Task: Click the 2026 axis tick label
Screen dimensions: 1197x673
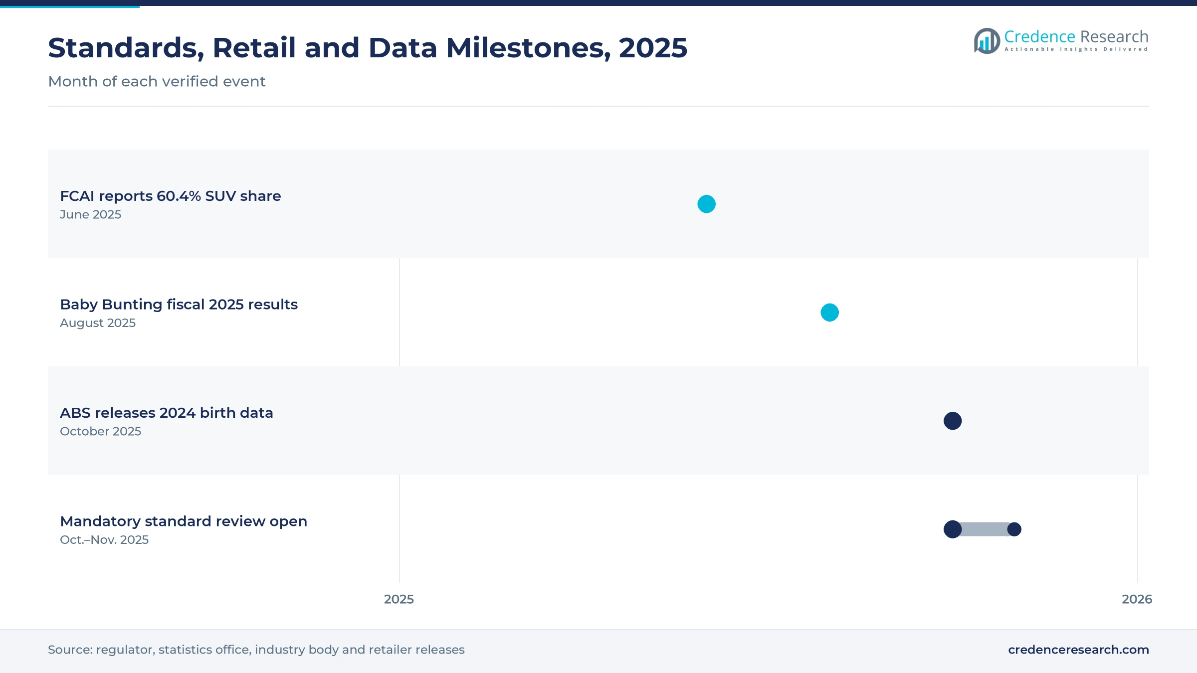Action: tap(1137, 599)
